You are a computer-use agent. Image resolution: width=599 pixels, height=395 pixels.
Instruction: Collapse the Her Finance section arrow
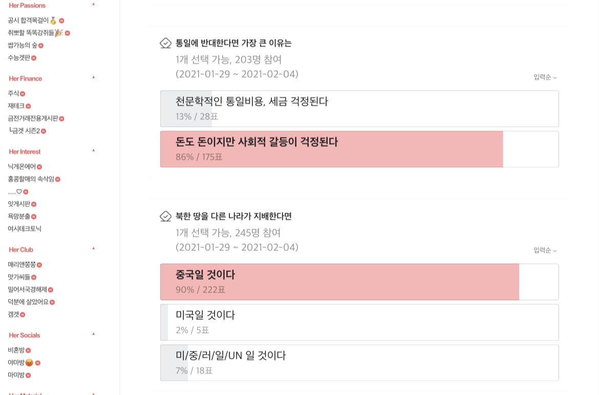click(93, 77)
